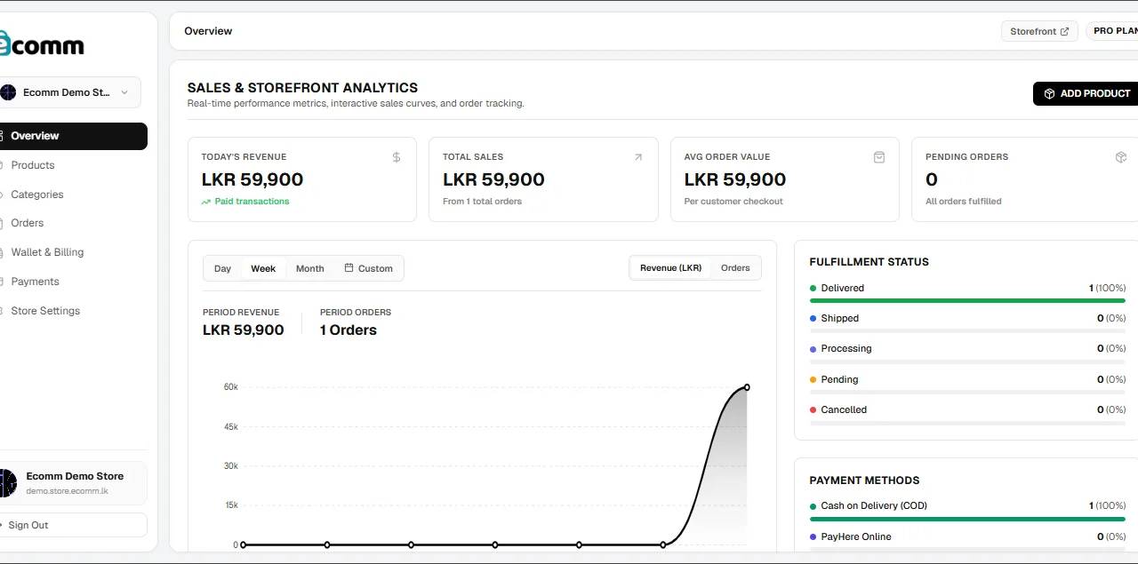Toggle chart to Orders view
The height and width of the screenshot is (564, 1138).
pyautogui.click(x=735, y=268)
